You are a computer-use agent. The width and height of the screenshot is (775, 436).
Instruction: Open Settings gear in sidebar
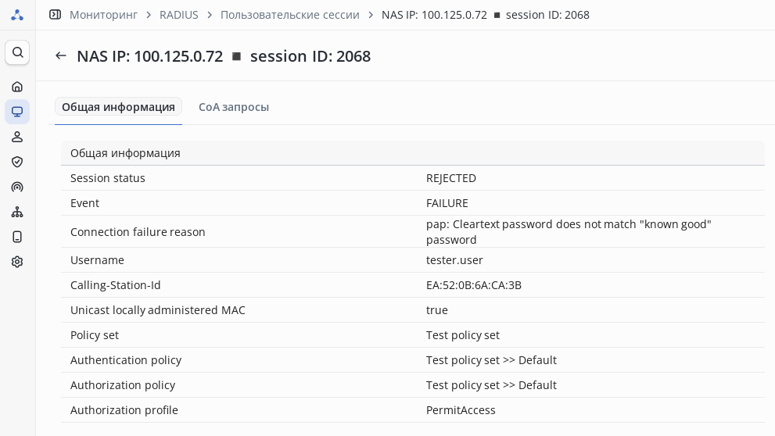[x=17, y=262]
